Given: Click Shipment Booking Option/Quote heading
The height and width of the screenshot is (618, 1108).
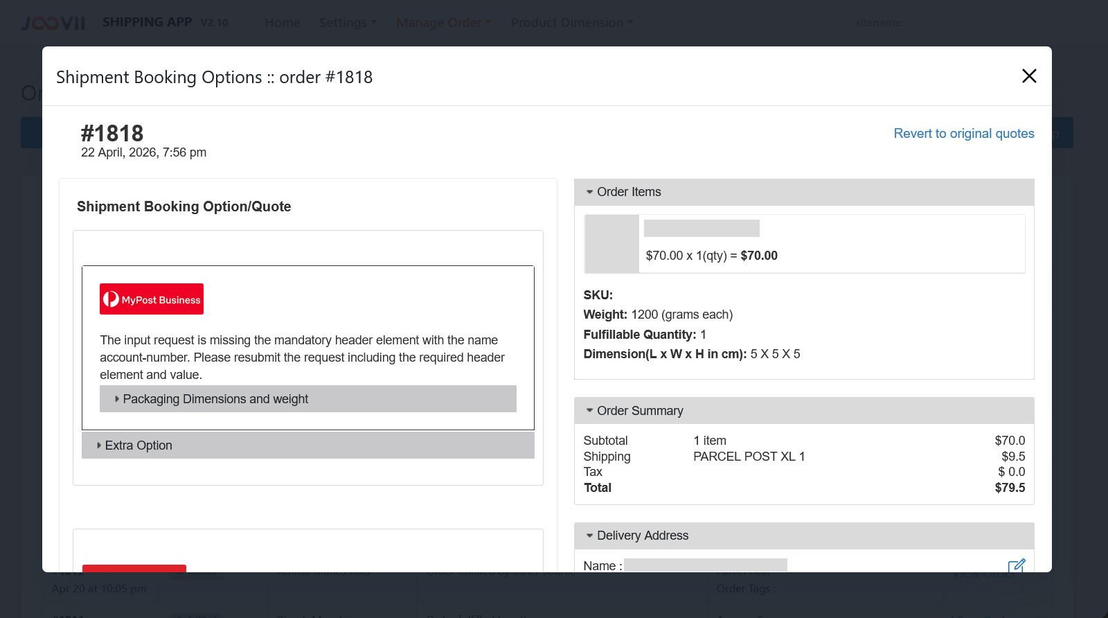Looking at the screenshot, I should click(184, 206).
